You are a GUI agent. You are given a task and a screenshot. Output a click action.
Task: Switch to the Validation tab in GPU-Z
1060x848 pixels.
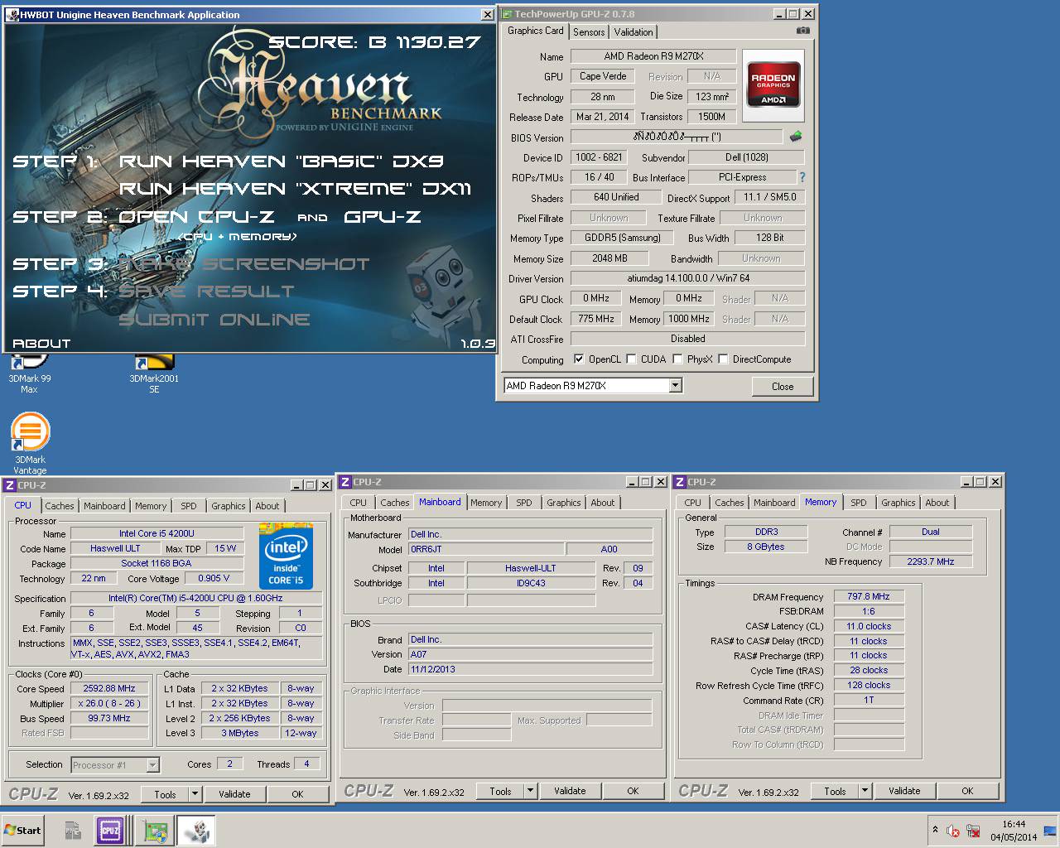[x=634, y=31]
